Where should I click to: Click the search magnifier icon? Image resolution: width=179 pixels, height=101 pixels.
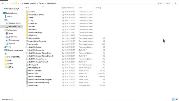(175, 3)
